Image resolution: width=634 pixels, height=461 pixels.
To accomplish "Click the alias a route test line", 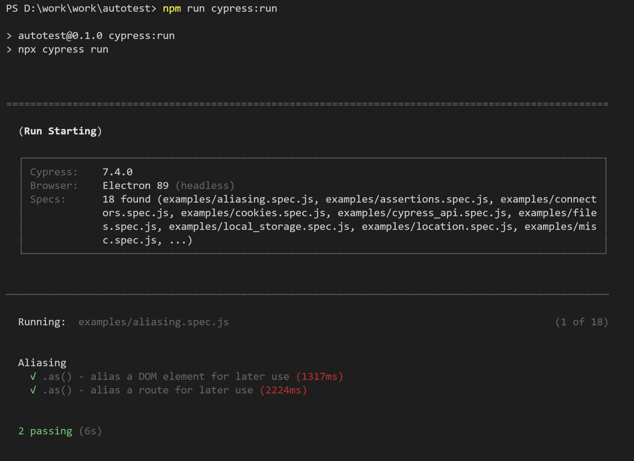I will [x=148, y=390].
